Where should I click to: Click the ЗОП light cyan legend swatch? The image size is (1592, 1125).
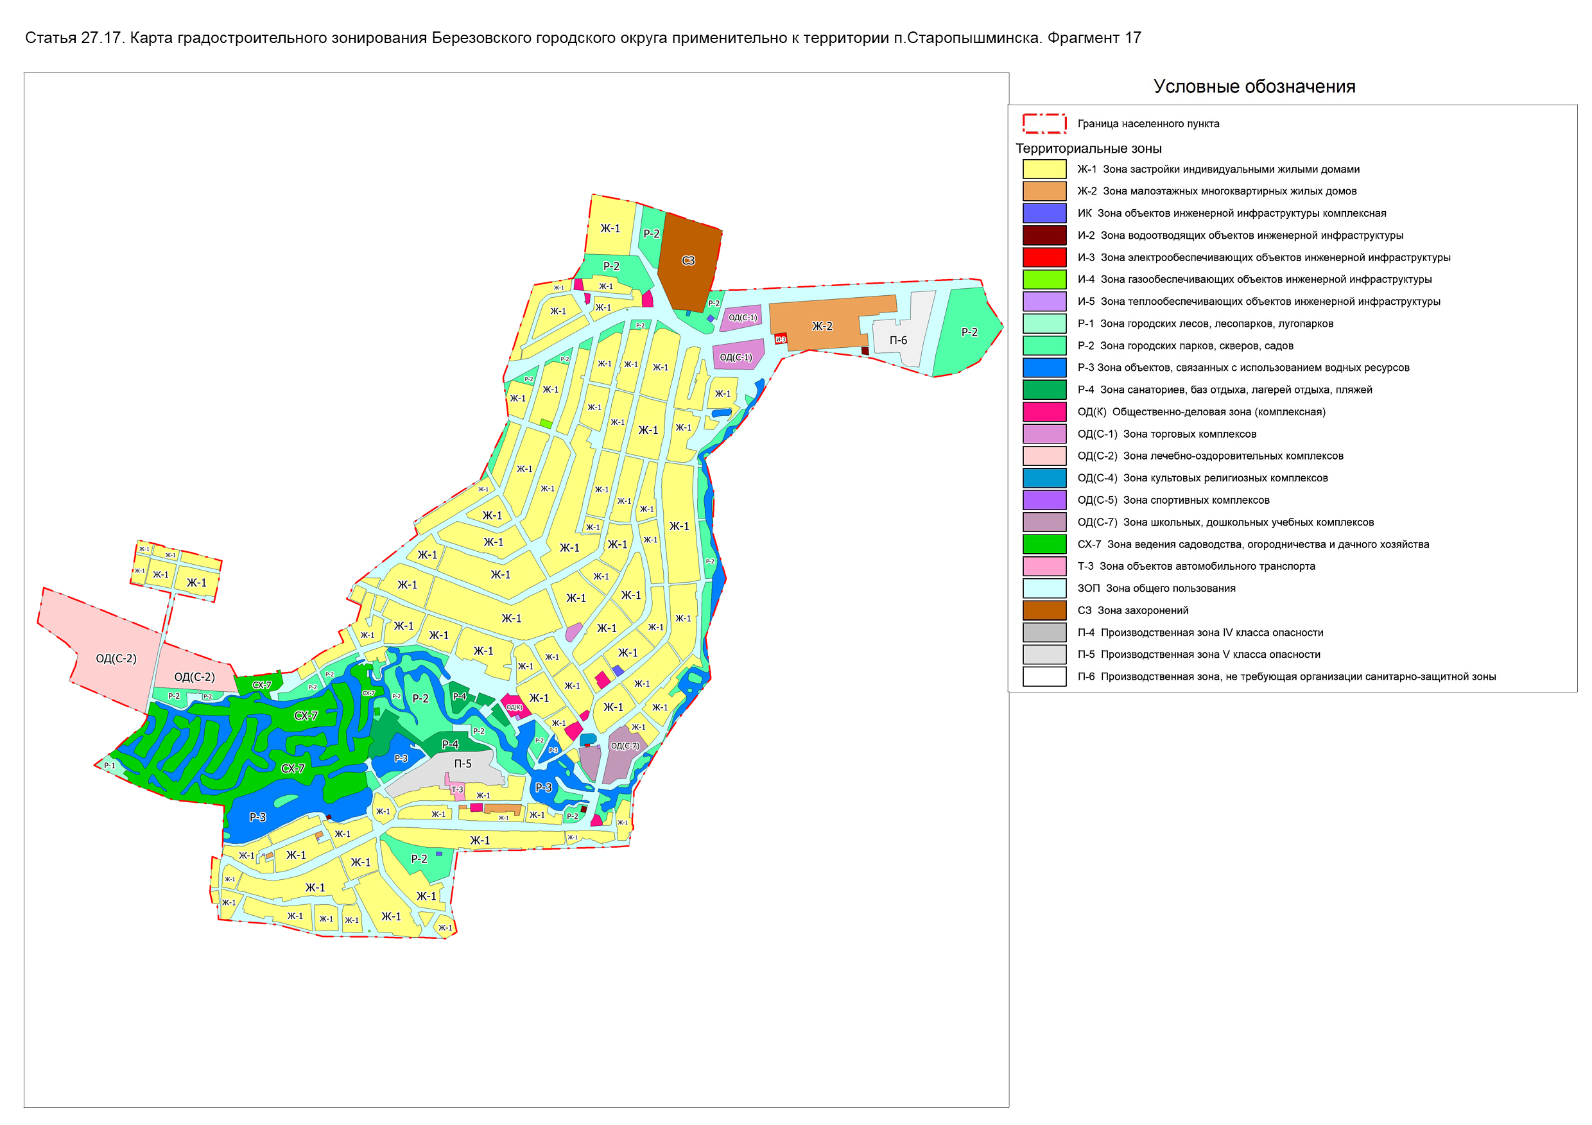click(x=1044, y=588)
